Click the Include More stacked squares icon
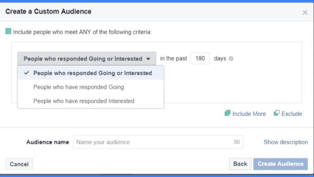This screenshot has width=314, height=177. [228, 113]
